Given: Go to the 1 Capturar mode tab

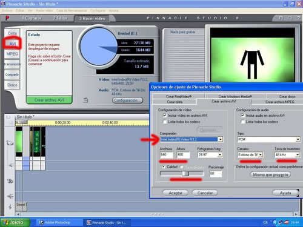Looking at the screenshot, I should coord(32,18).
